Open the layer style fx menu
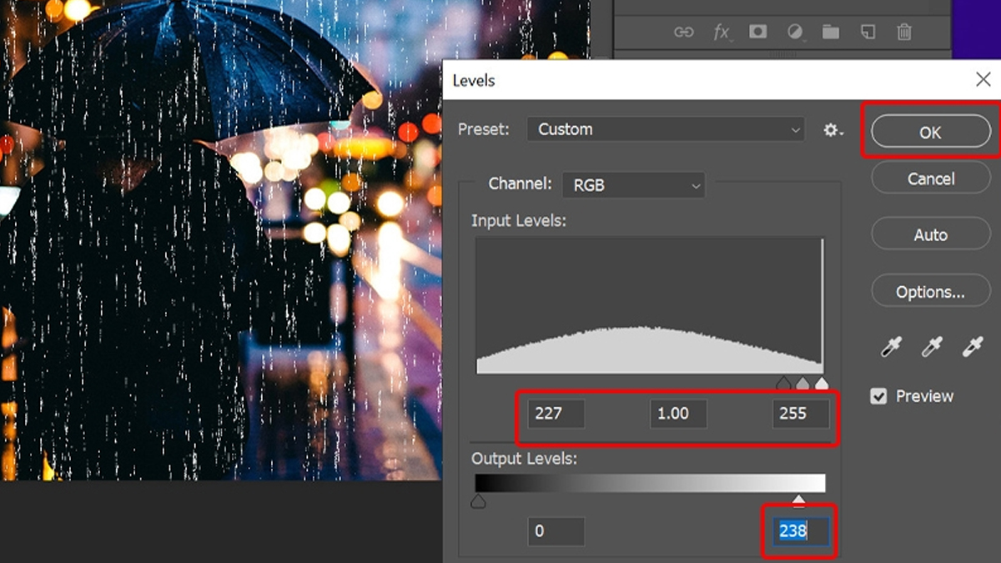Image resolution: width=1001 pixels, height=563 pixels. point(721,32)
